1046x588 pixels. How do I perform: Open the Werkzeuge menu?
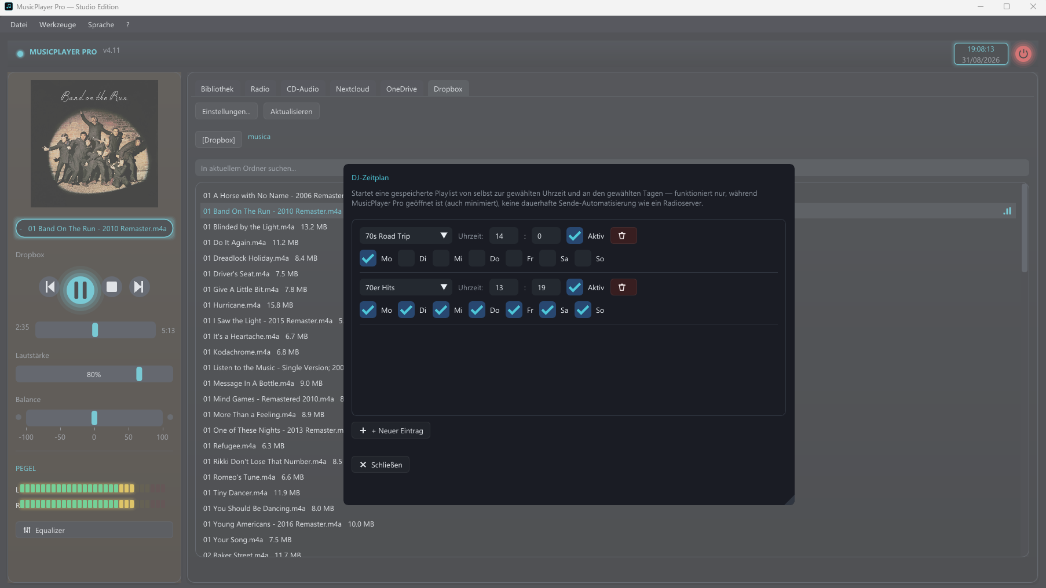58,25
